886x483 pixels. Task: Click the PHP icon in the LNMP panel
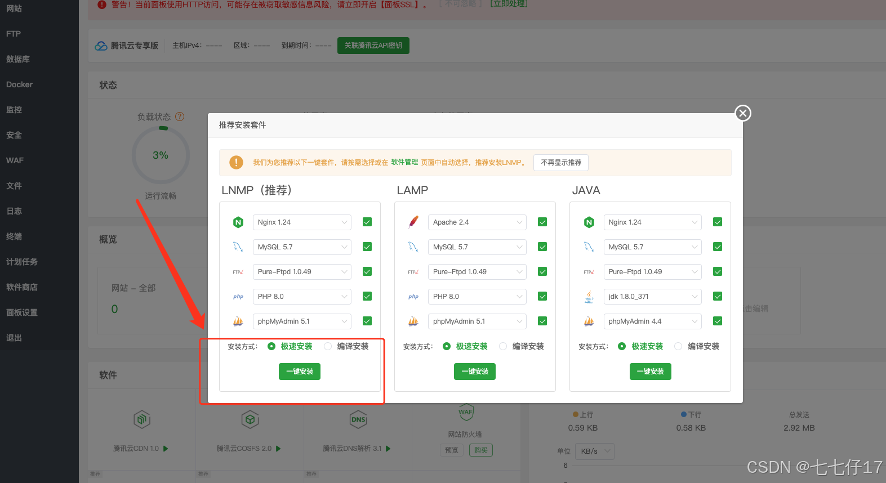point(238,297)
